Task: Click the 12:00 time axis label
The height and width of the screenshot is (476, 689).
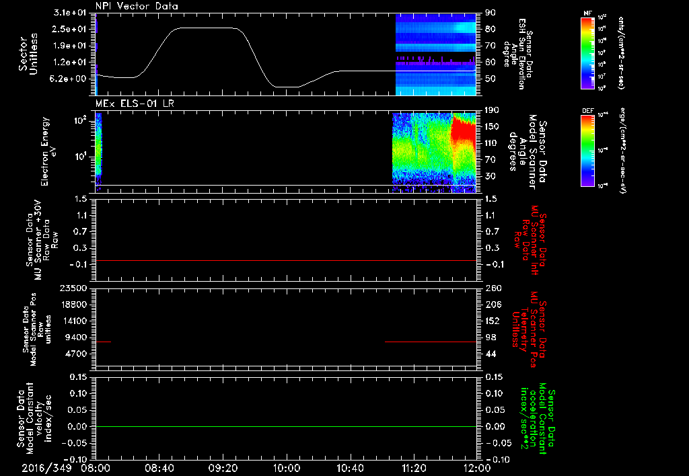Action: pyautogui.click(x=477, y=468)
